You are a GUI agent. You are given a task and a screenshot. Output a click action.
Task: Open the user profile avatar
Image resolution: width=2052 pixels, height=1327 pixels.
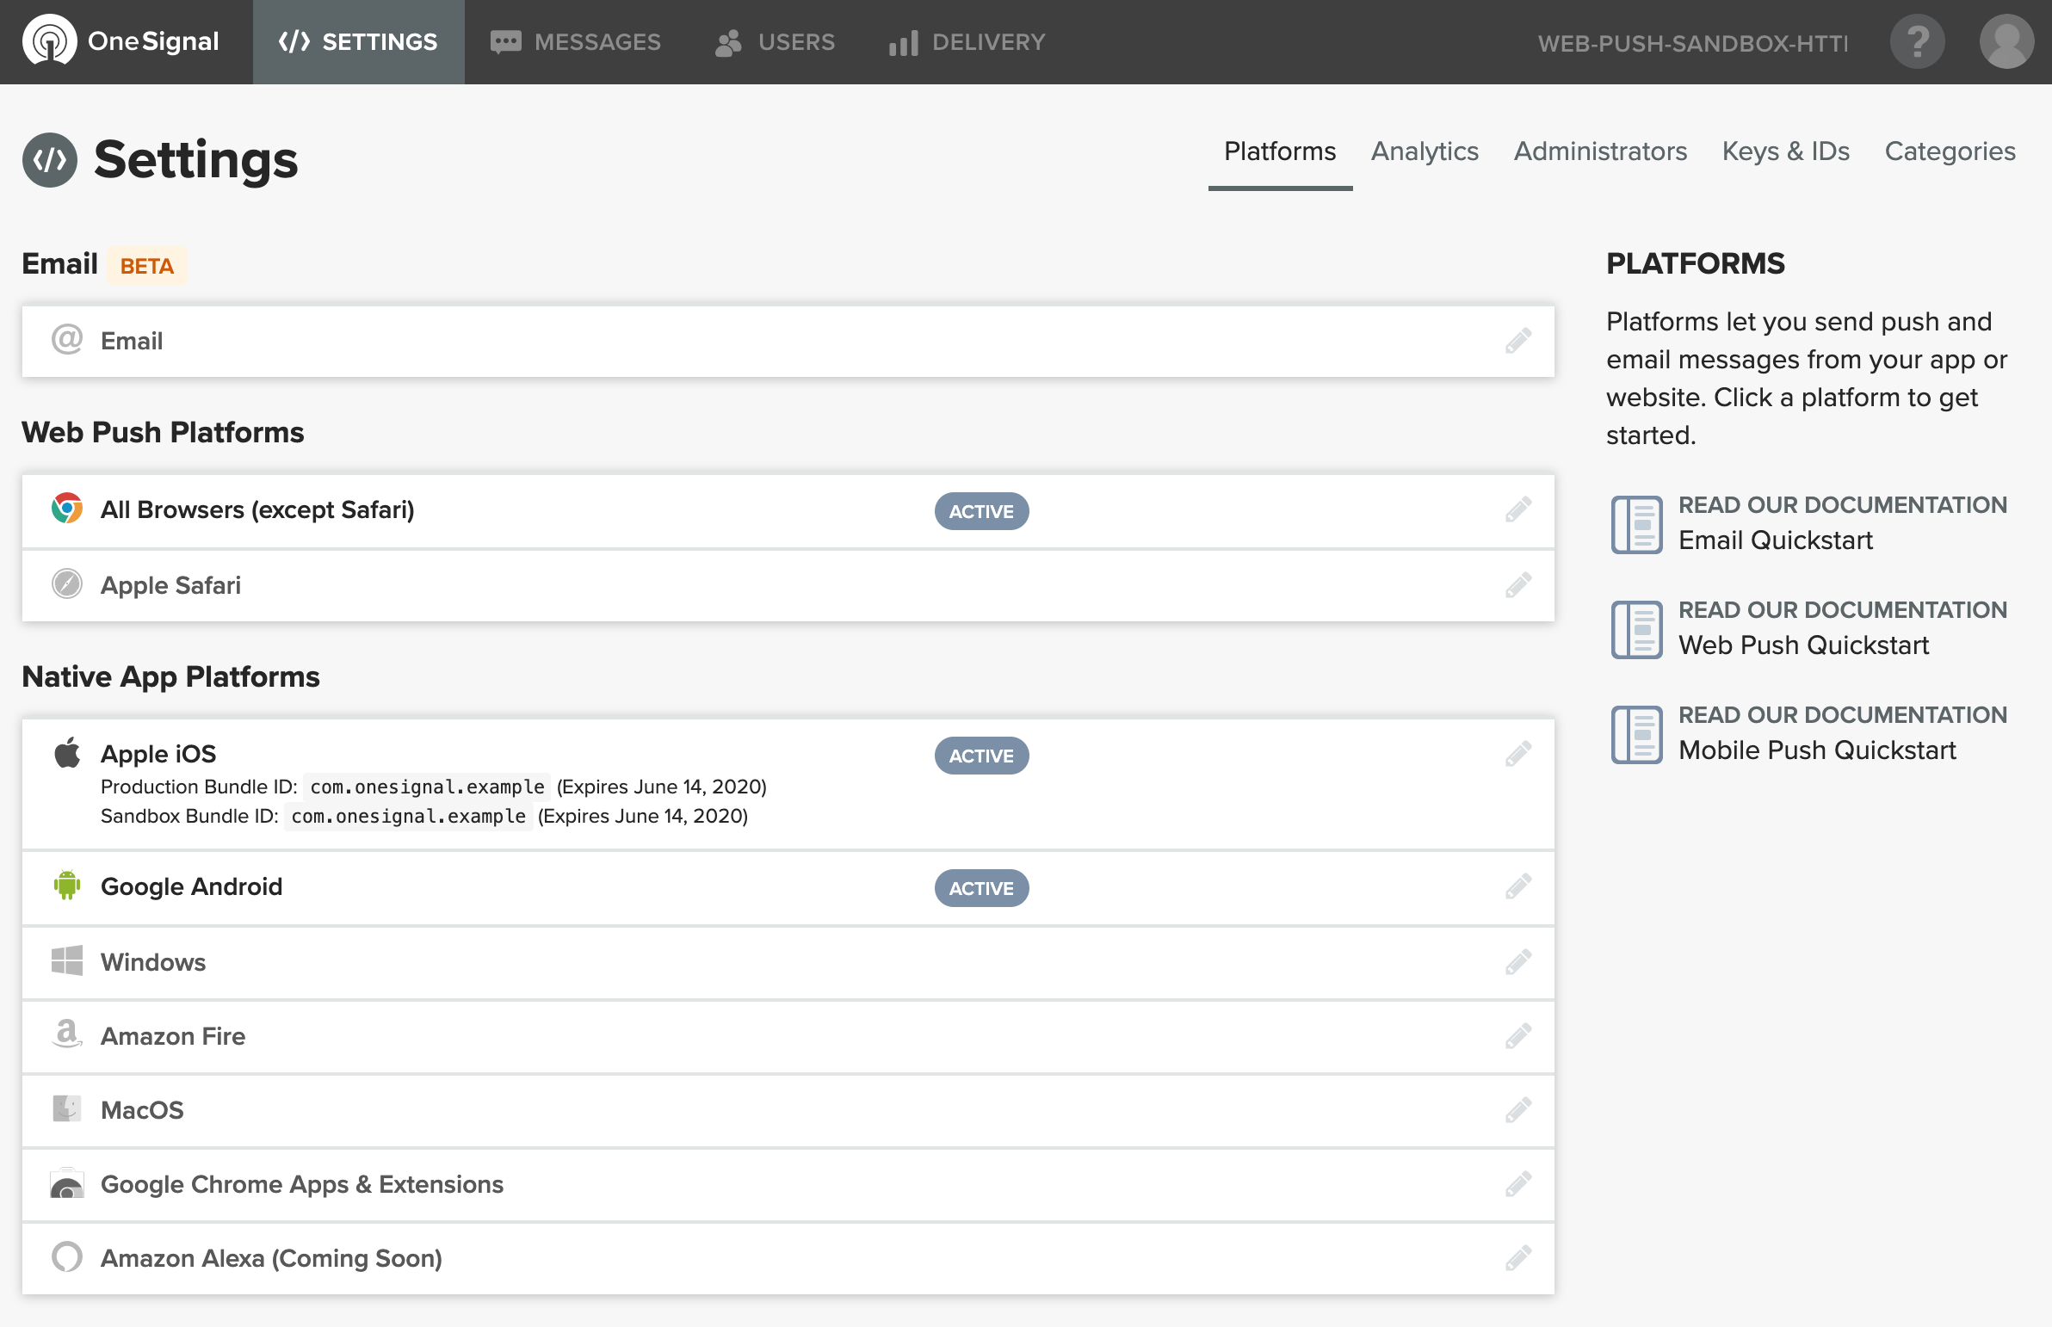[2006, 41]
